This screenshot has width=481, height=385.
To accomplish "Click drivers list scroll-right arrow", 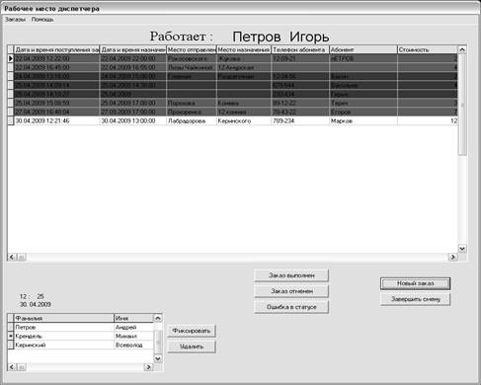I will pyautogui.click(x=148, y=367).
